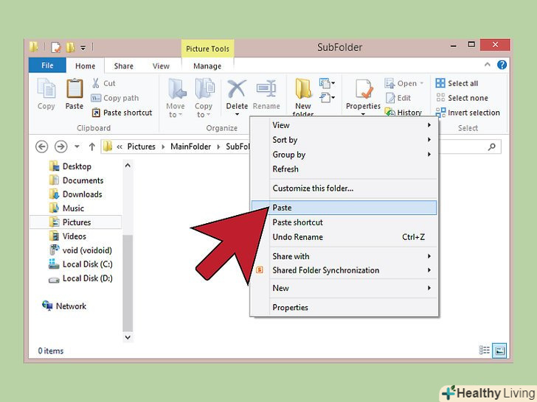Select Undo Rename in context menu
This screenshot has height=402, width=537.
click(344, 237)
